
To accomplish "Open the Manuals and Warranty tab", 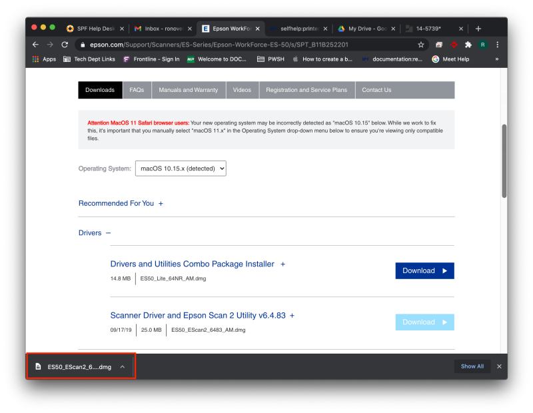I will 188,90.
